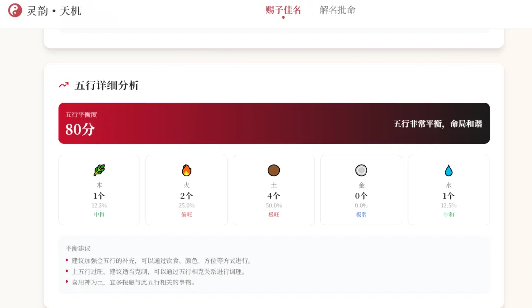The image size is (532, 308).
Task: Click the 极弱 status in the 金 card
Action: pyautogui.click(x=361, y=215)
